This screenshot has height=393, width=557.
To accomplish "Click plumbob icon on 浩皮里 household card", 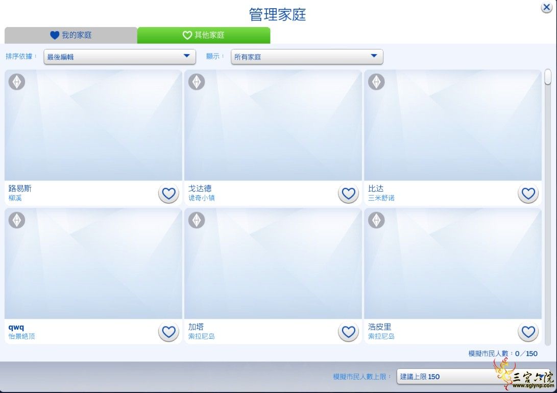I will pyautogui.click(x=376, y=220).
